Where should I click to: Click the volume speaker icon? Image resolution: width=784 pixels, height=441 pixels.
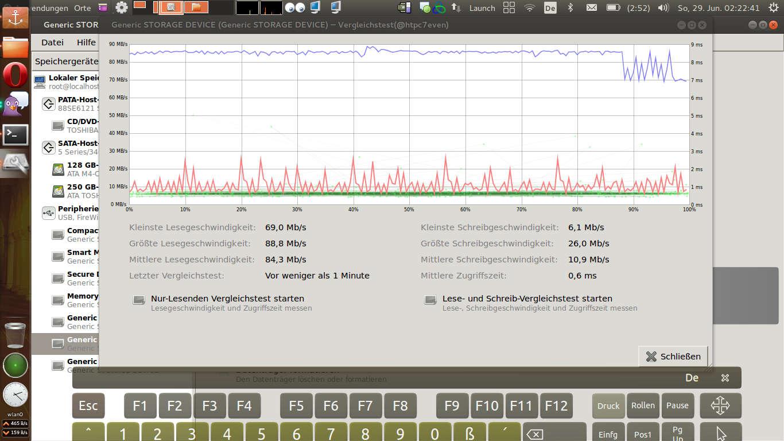663,8
